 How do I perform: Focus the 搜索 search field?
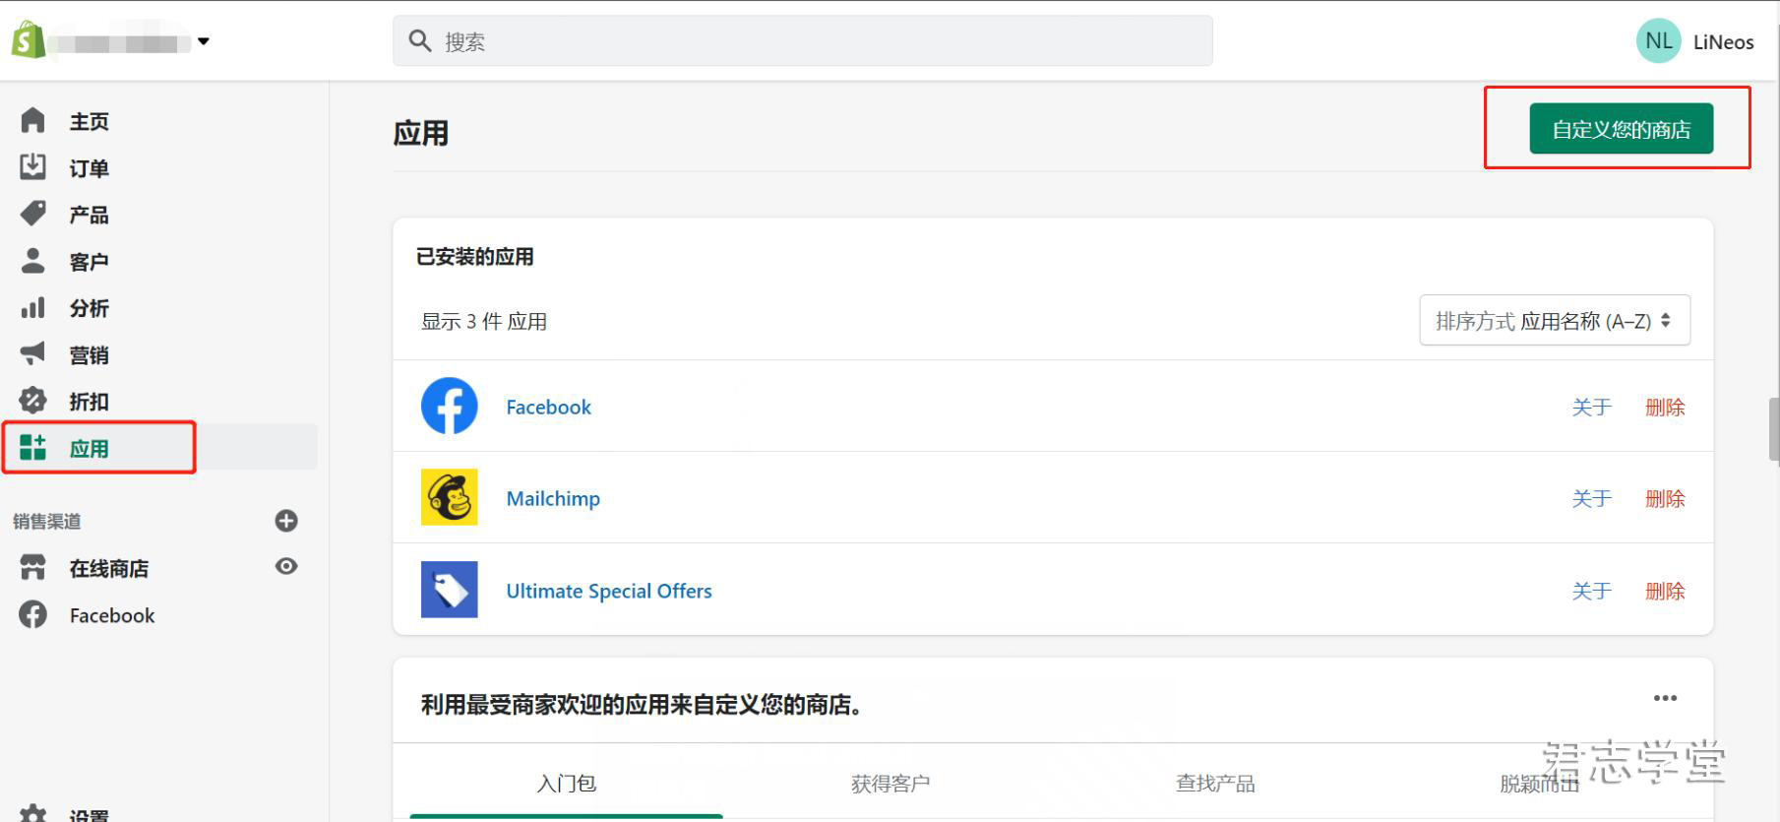802,41
